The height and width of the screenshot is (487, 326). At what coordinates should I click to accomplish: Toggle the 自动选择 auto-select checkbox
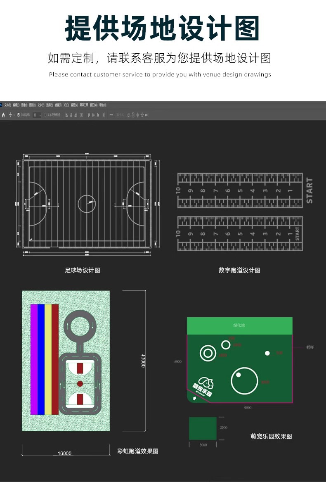pos(19,115)
